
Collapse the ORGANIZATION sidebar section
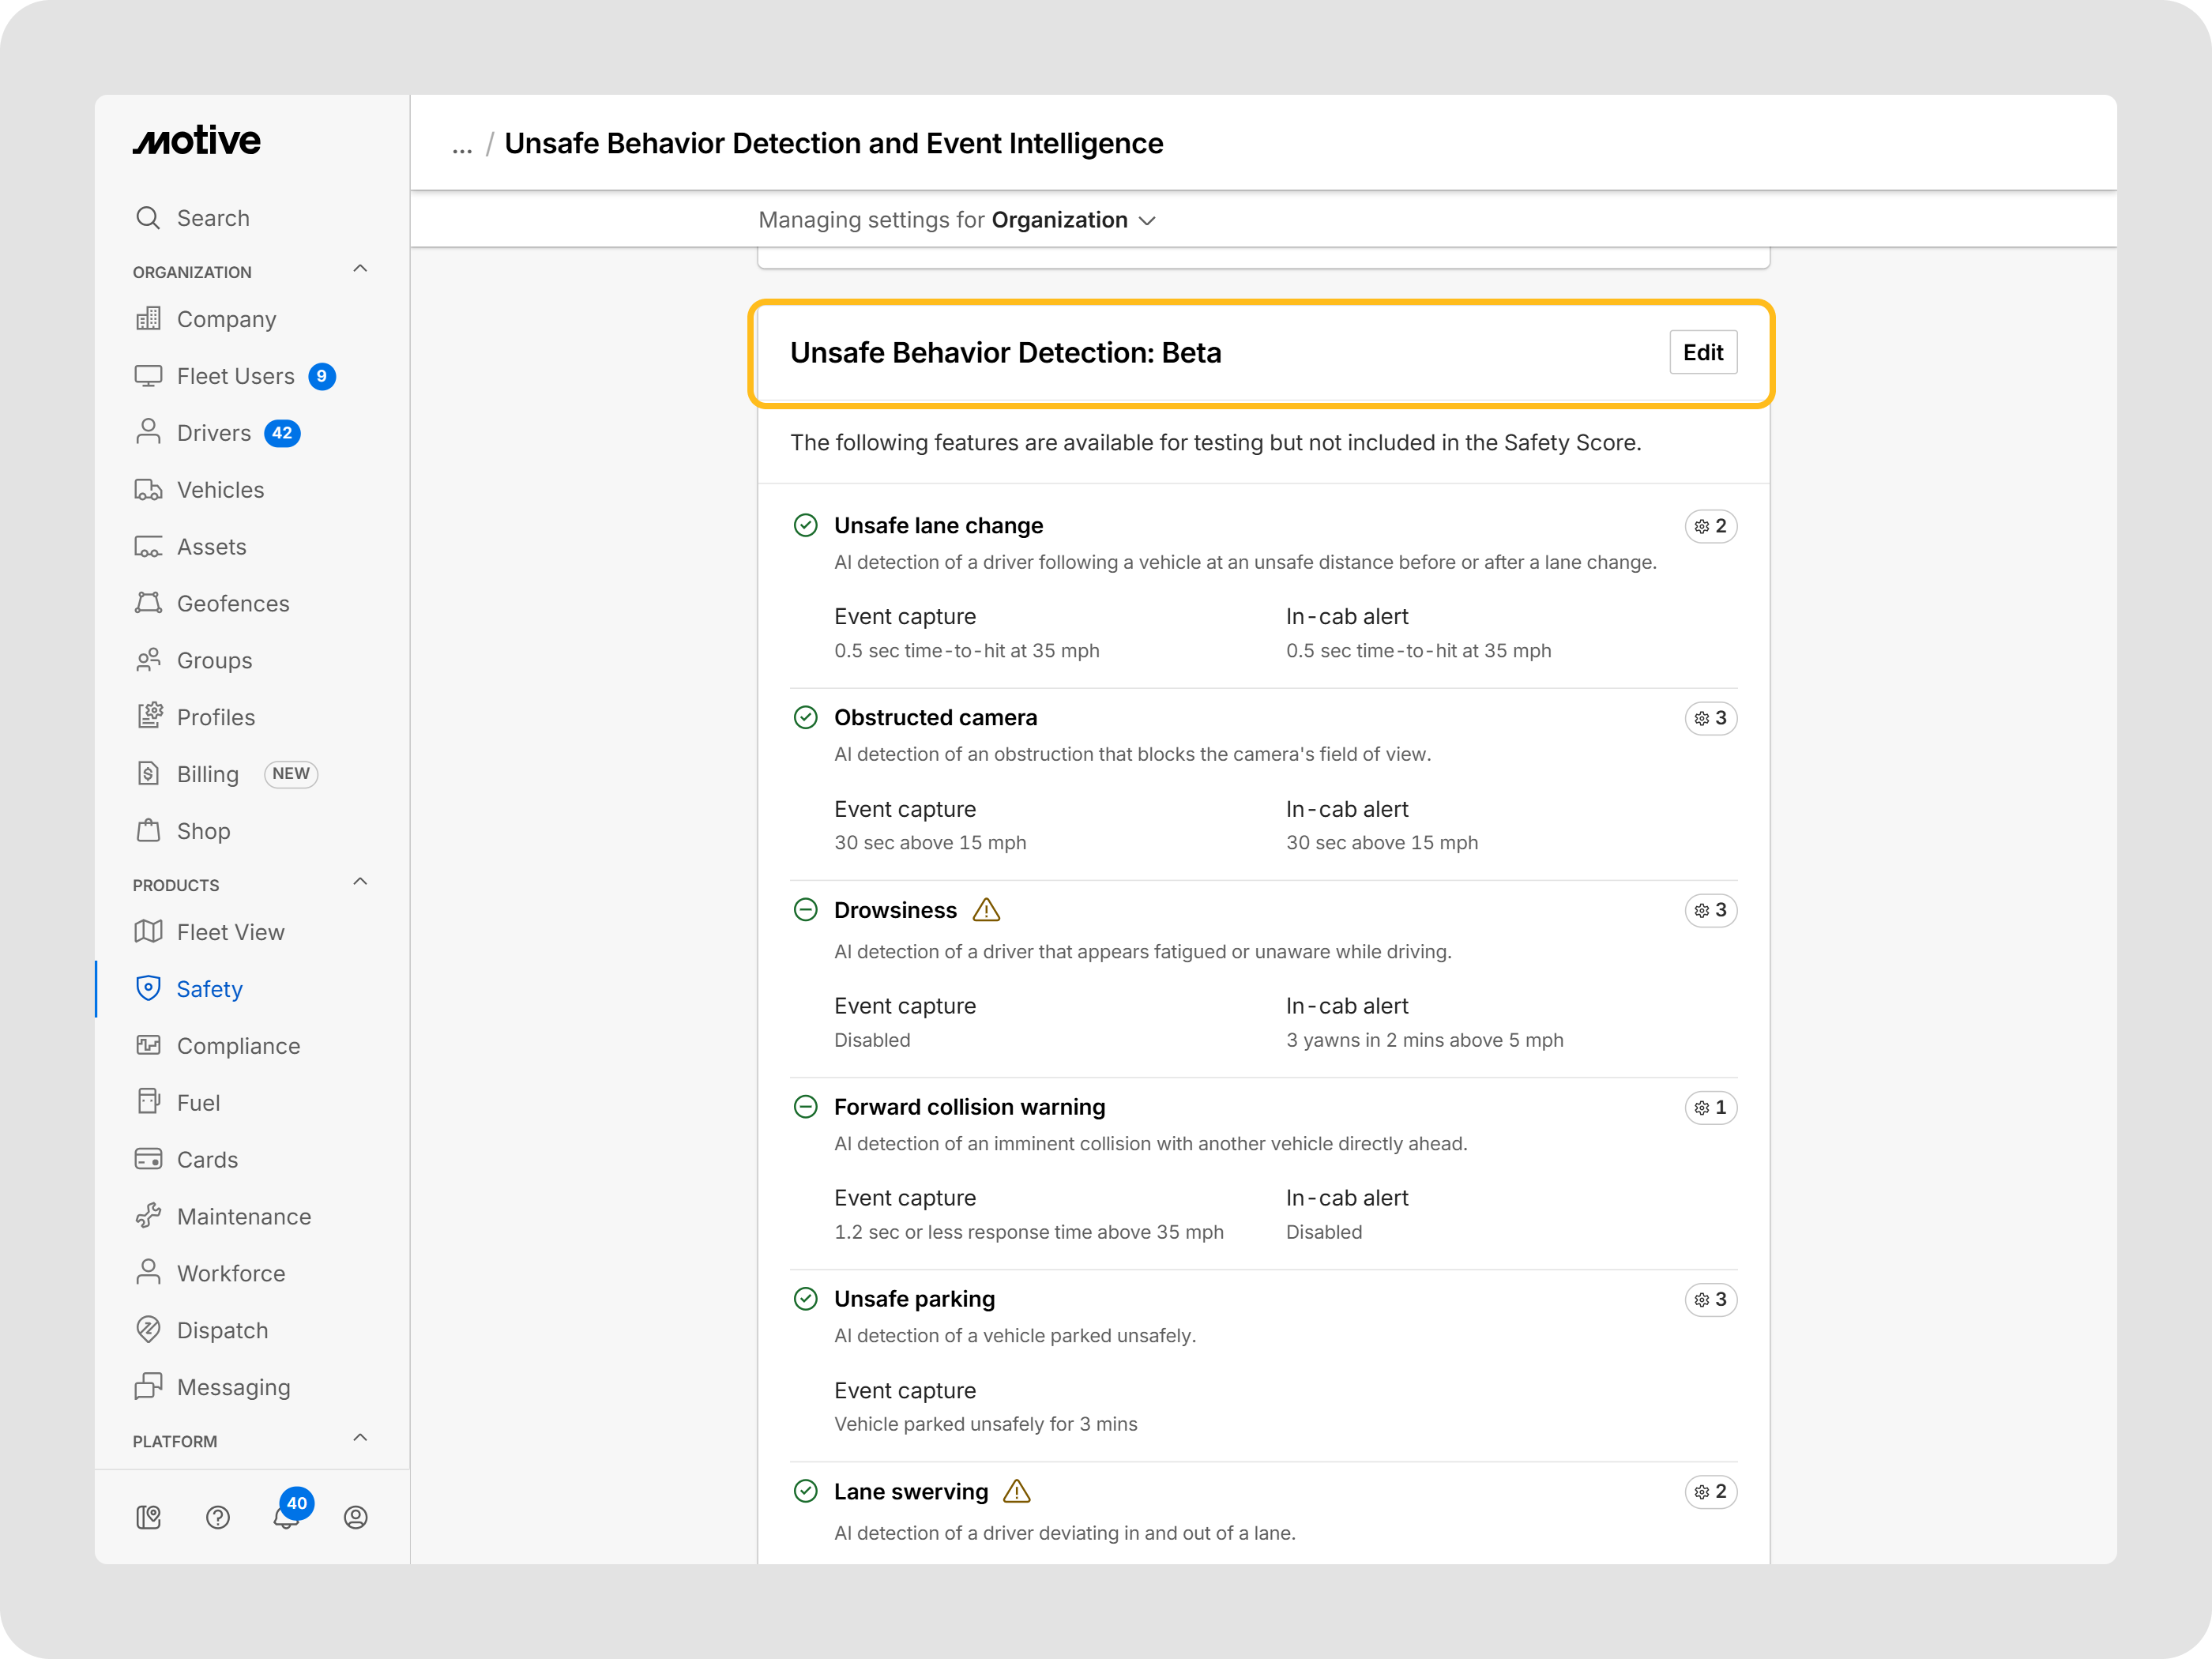pyautogui.click(x=360, y=269)
